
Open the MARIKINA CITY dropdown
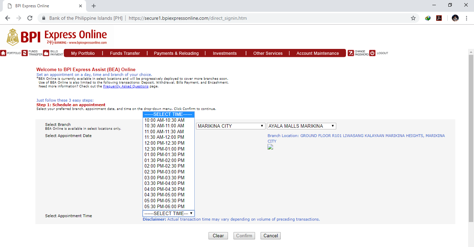click(x=230, y=126)
